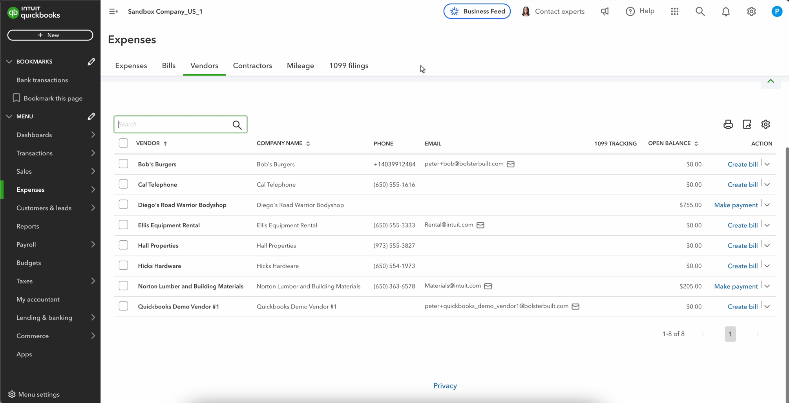Open the profile avatar P

tap(777, 11)
